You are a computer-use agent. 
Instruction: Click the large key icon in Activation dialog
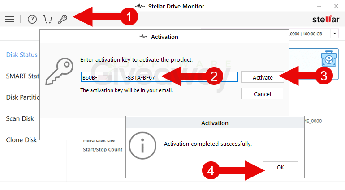[x=60, y=72]
